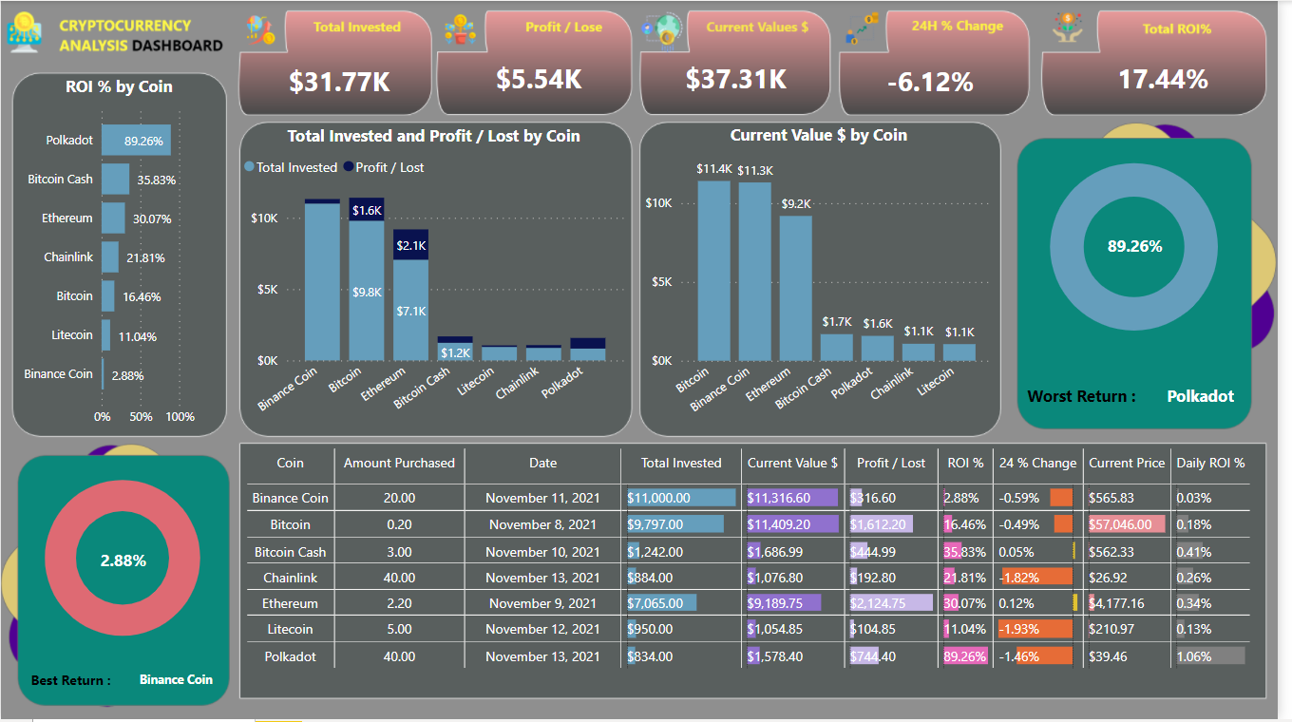
Task: Click the $11,409.20 Current Value cell
Action: click(792, 523)
